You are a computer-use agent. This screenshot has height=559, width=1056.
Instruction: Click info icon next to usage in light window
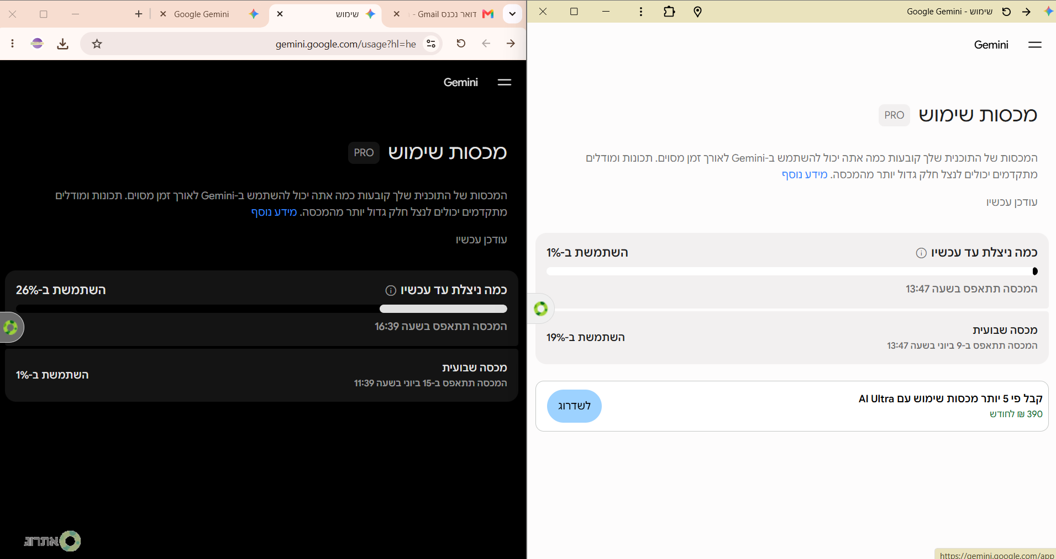click(x=921, y=253)
